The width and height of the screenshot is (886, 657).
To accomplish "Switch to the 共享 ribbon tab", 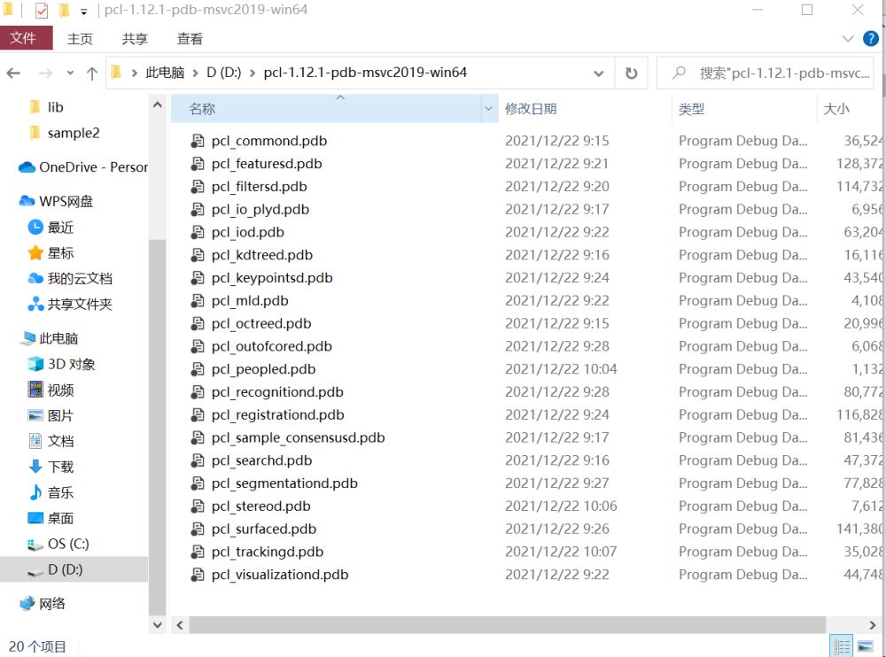I will pyautogui.click(x=135, y=38).
